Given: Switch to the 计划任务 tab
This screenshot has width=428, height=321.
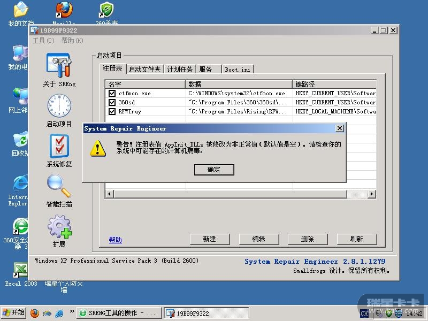Looking at the screenshot, I should click(180, 70).
